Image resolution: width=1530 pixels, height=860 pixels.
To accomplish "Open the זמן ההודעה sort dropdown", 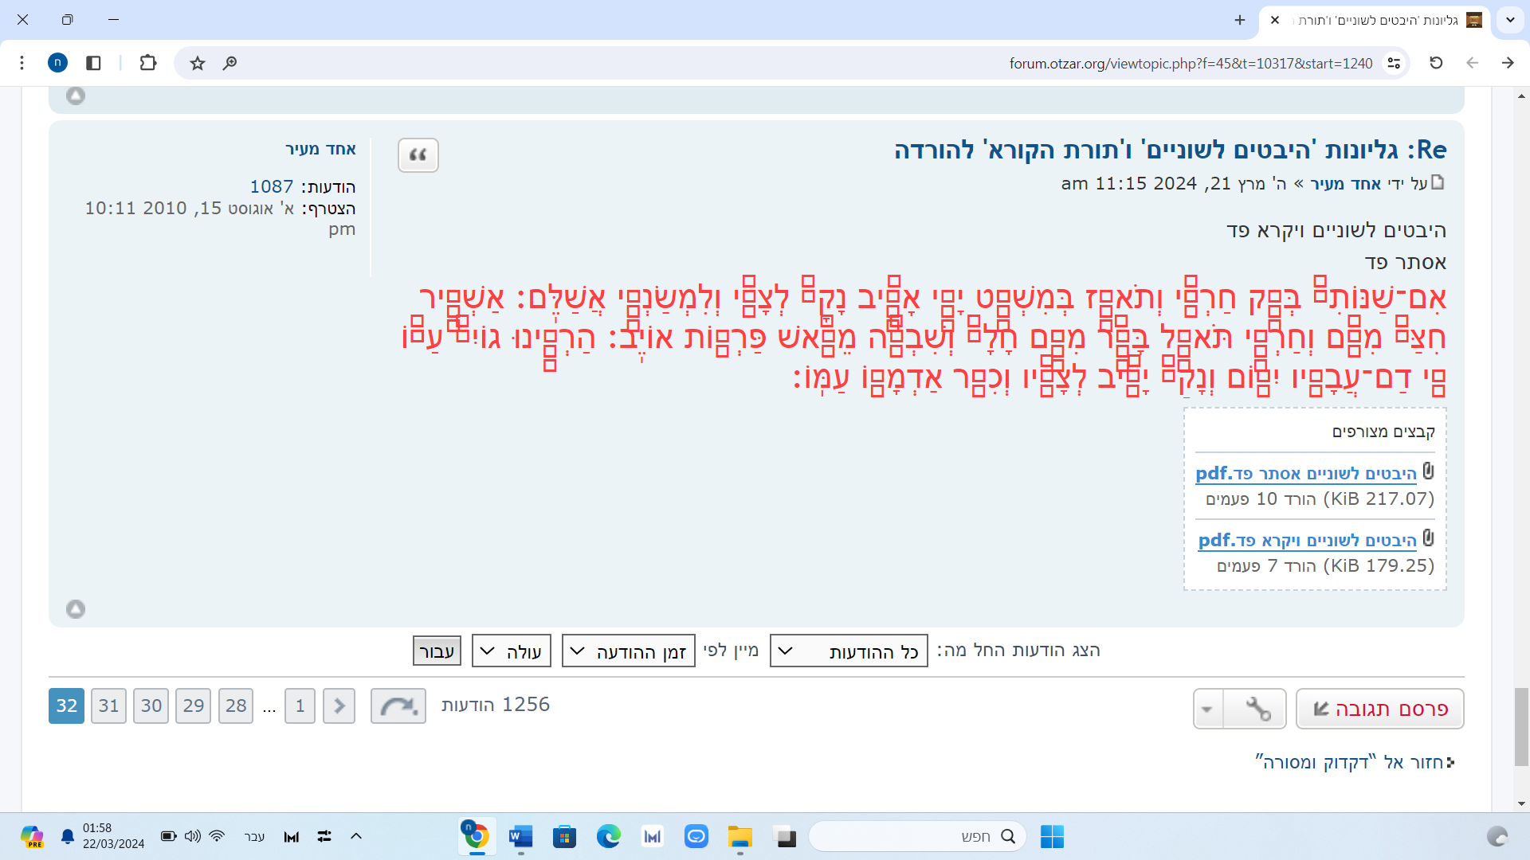I will pyautogui.click(x=628, y=651).
